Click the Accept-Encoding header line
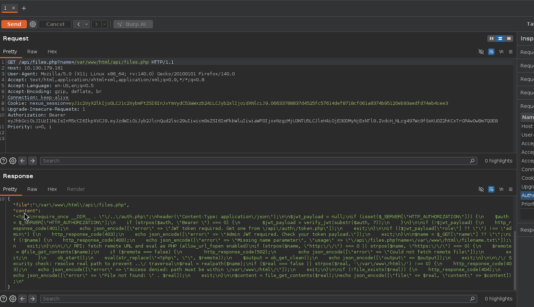 pos(55,92)
